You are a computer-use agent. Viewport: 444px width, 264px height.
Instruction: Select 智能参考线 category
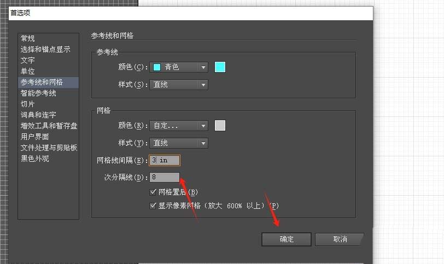38,93
